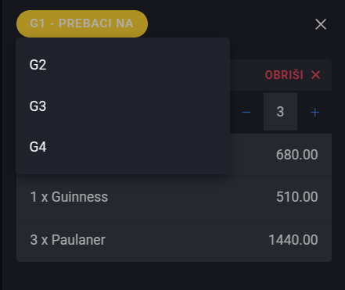The height and width of the screenshot is (290, 345).
Task: Select the 3 x Paulaner order row
Action: click(174, 240)
